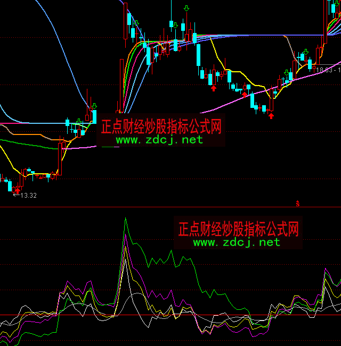Image resolution: width=341 pixels, height=346 pixels.
Task: Open the www.zdcj.net link in upper chart
Action: (159, 140)
